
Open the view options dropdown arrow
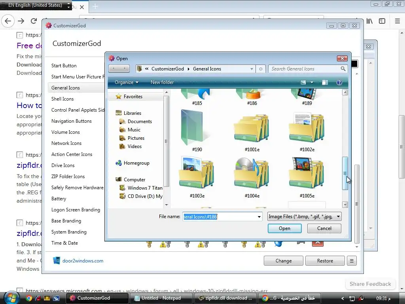(x=312, y=82)
